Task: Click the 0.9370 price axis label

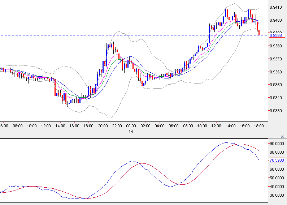Action: [x=276, y=59]
